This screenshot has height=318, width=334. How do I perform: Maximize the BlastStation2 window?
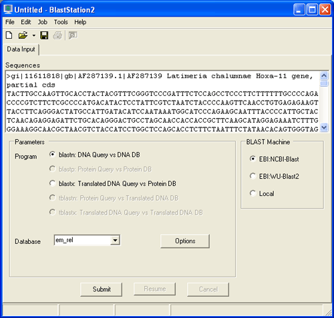pyautogui.click(x=312, y=9)
